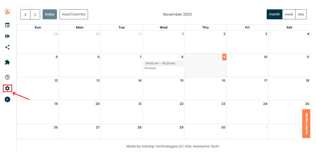Click the share icon in sidebar

(x=7, y=47)
